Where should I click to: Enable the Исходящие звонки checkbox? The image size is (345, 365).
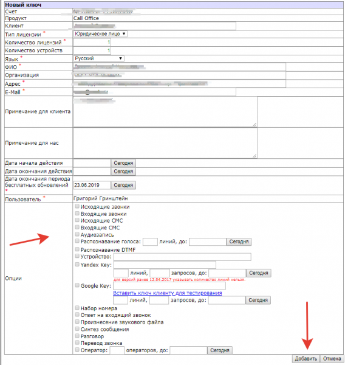tap(77, 206)
